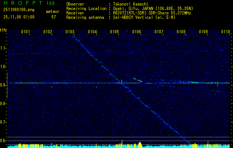Click the meteor count 57
Image resolution: width=233 pixels, height=148 pixels.
pyautogui.click(x=54, y=17)
